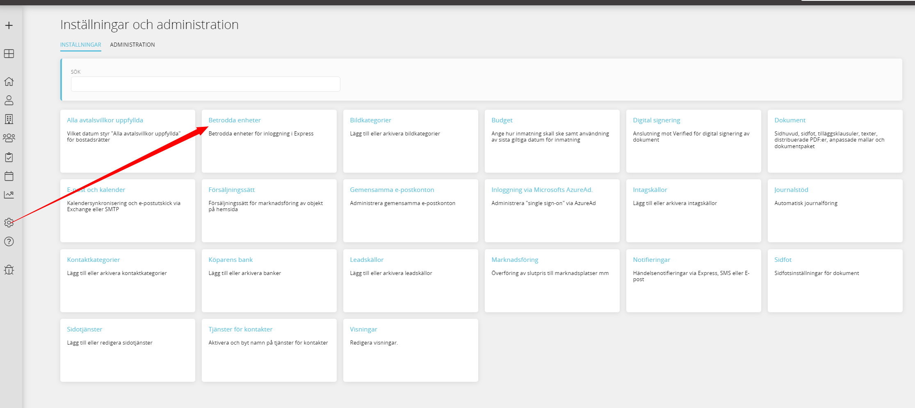
Task: Click the plus icon in sidebar
Action: click(9, 25)
